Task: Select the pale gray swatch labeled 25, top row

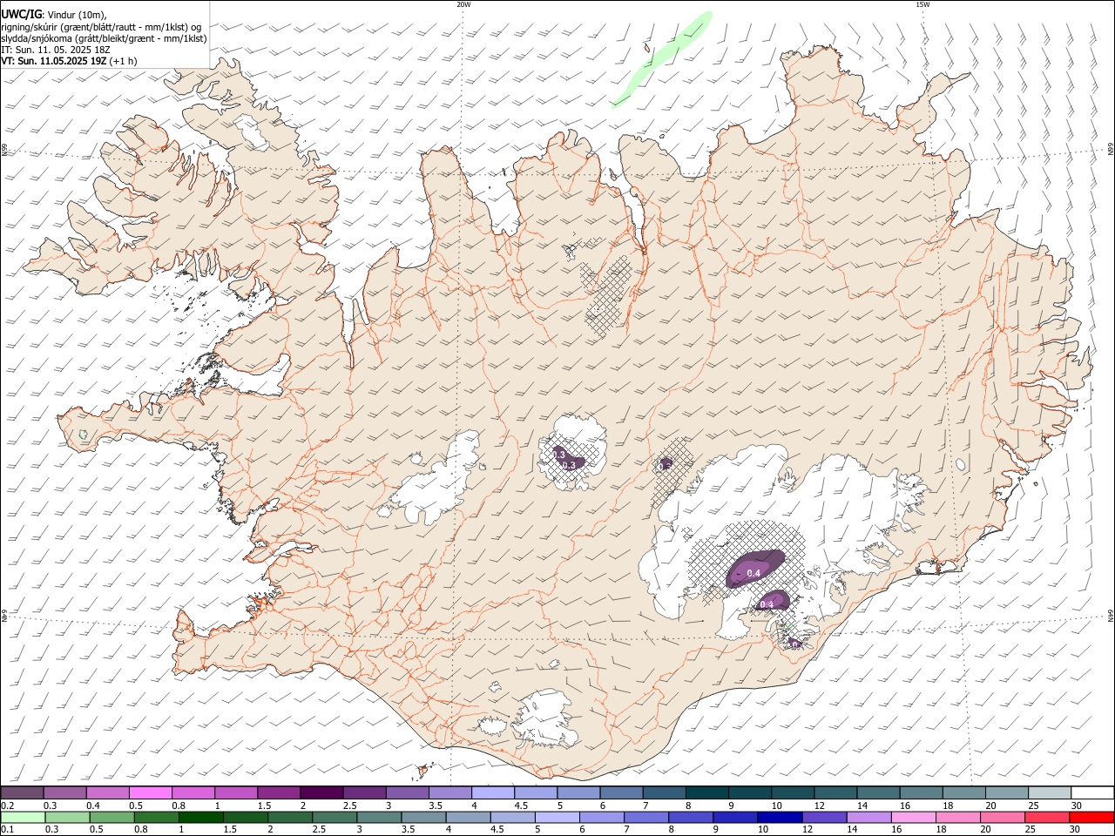Action: (1049, 792)
